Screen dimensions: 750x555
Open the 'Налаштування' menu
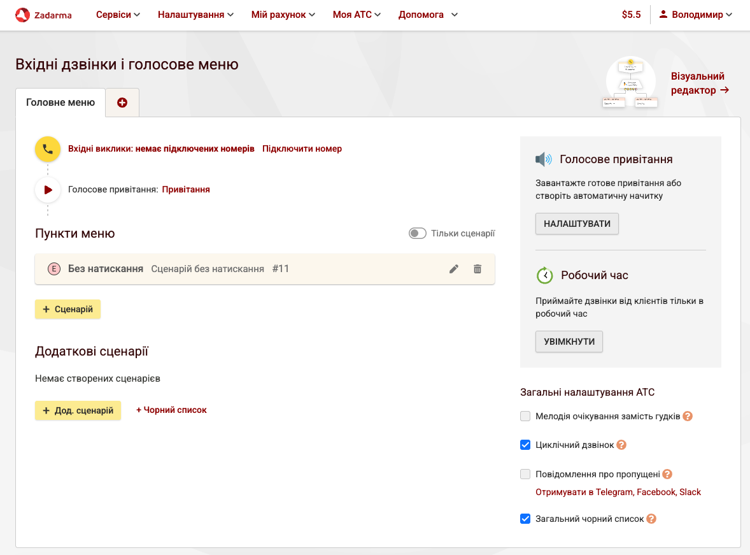click(195, 15)
